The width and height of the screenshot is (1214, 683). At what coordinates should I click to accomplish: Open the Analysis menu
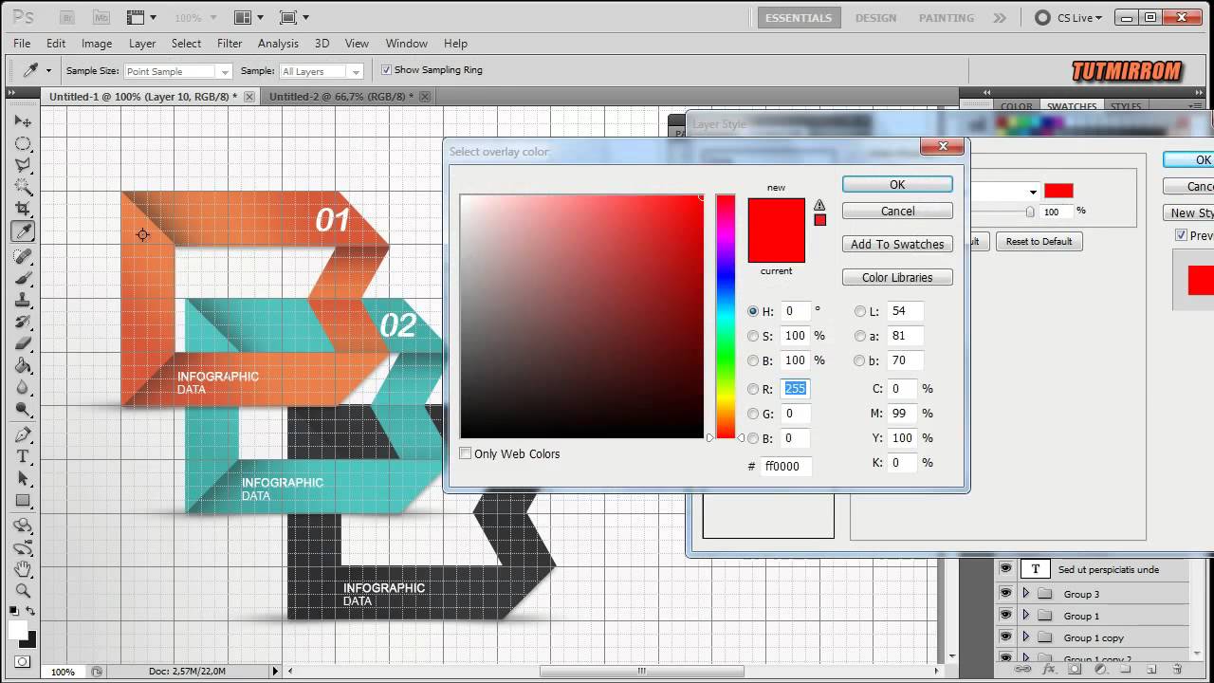point(278,44)
